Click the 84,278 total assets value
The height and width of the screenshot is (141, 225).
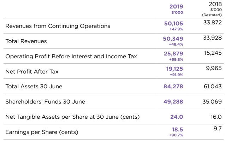(x=173, y=87)
